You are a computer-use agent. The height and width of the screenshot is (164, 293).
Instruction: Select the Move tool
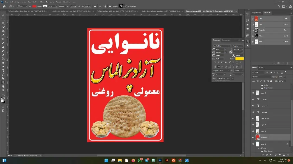[x=3, y=15]
